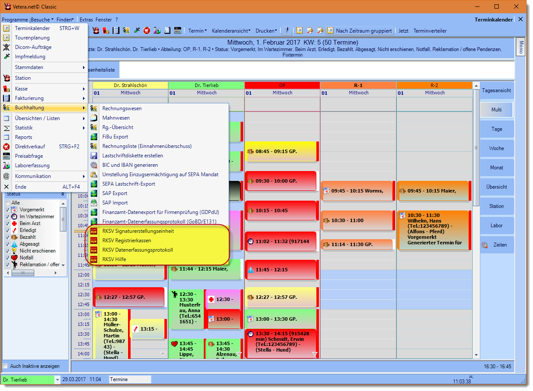The image size is (533, 391).
Task: Select FiBu Export from Buchhaltung submenu
Action: point(115,137)
